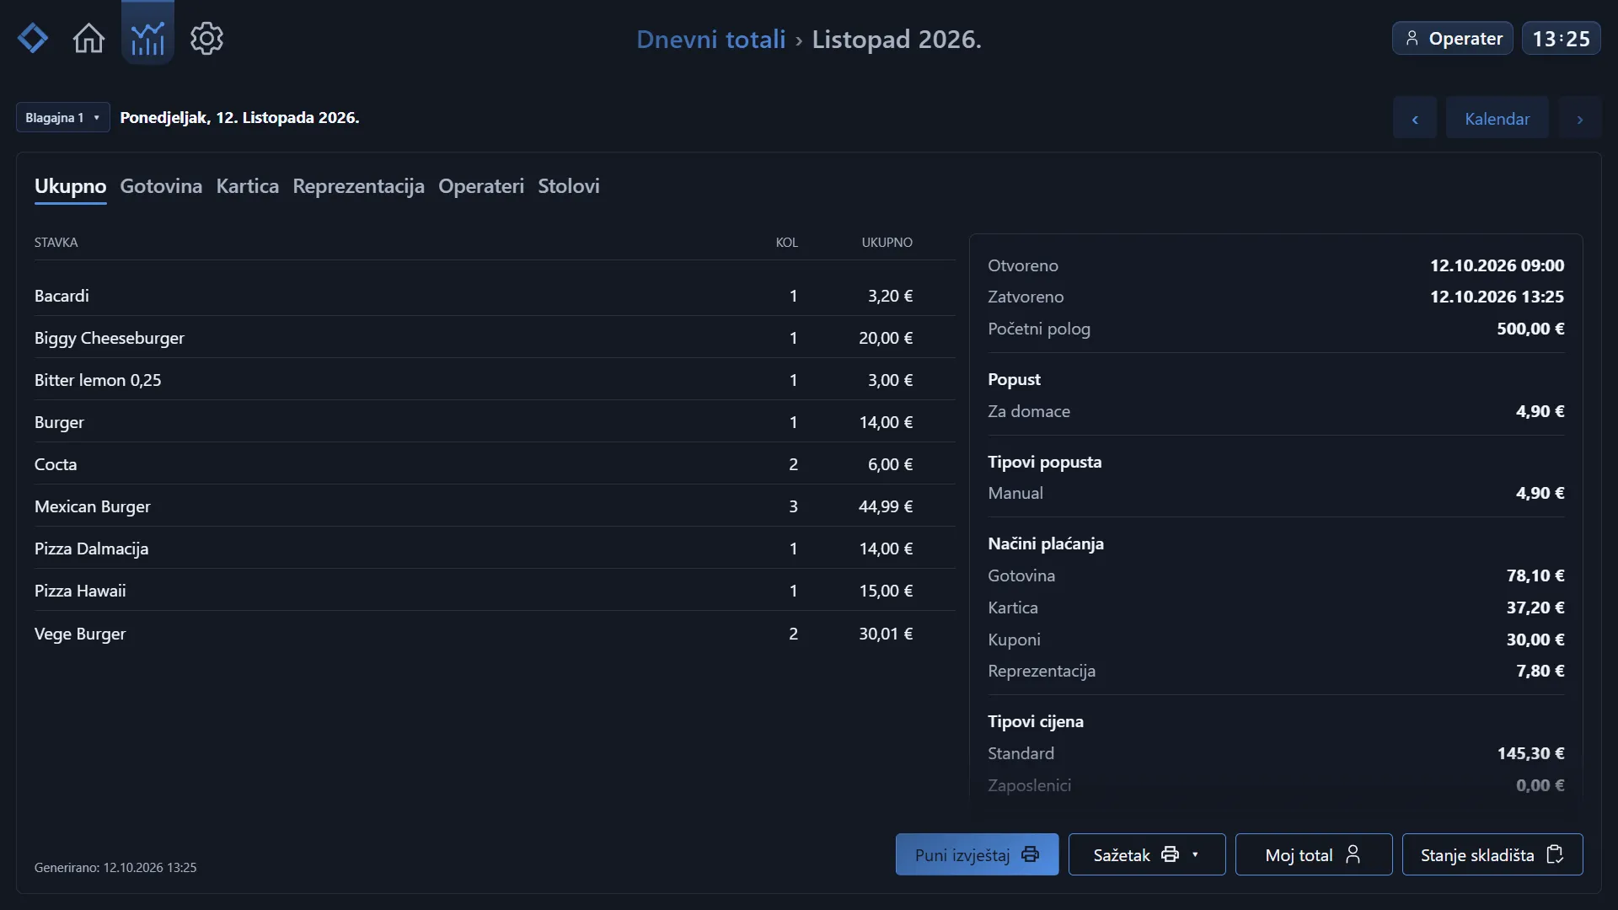Screen dimensions: 1618x910
Task: Click the blue diamond app logo
Action: (33, 39)
